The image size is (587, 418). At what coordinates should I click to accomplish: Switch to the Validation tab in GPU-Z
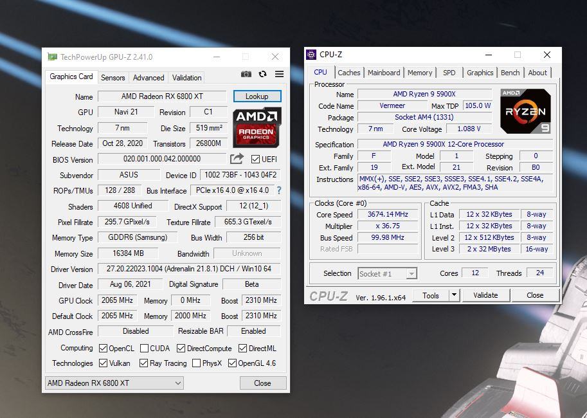click(x=187, y=78)
